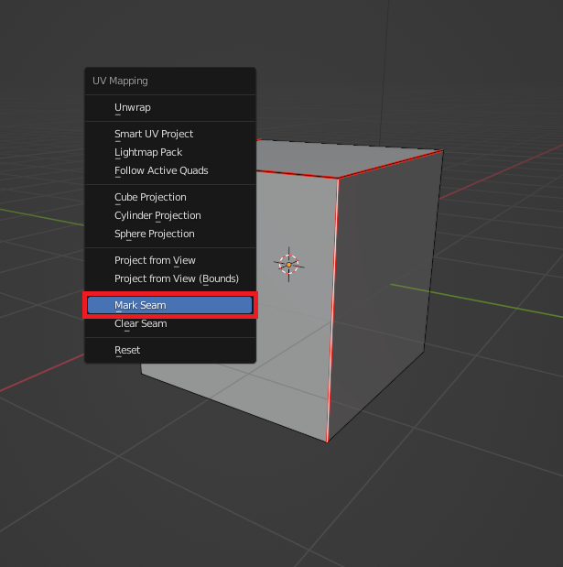The width and height of the screenshot is (563, 567).
Task: Select the bottom front corner vertex
Action: point(327,442)
